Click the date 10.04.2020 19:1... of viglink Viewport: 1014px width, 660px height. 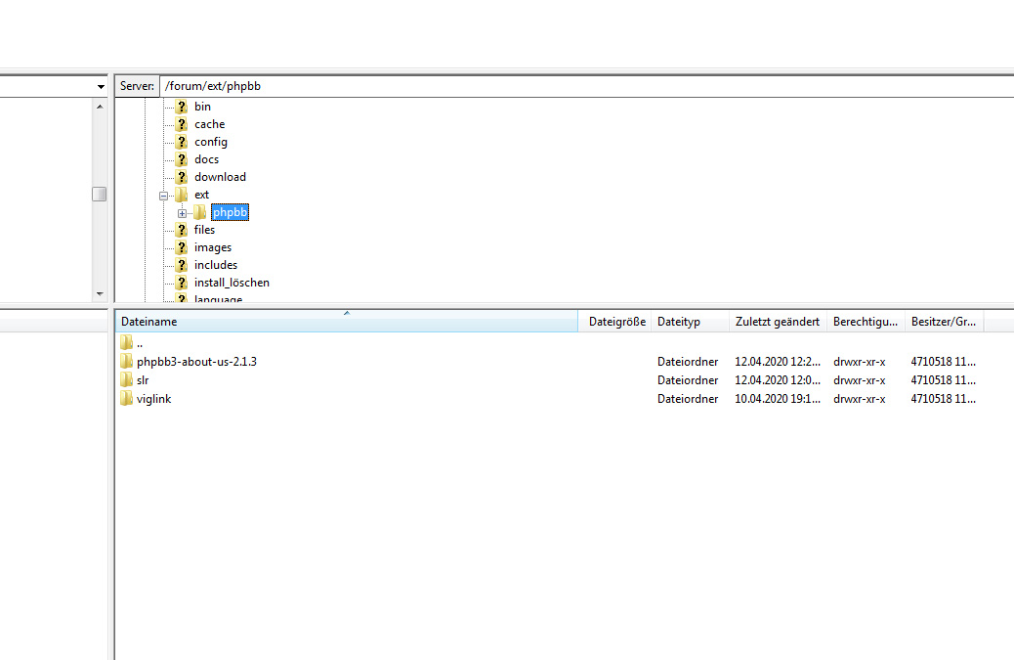[778, 399]
